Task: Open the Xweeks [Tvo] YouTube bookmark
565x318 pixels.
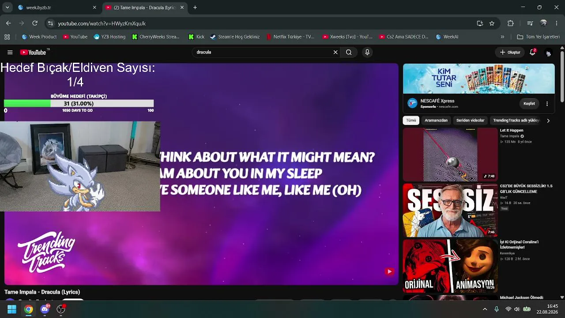Action: 347,37
